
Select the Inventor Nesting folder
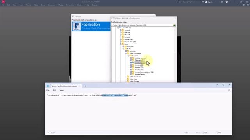(140, 74)
